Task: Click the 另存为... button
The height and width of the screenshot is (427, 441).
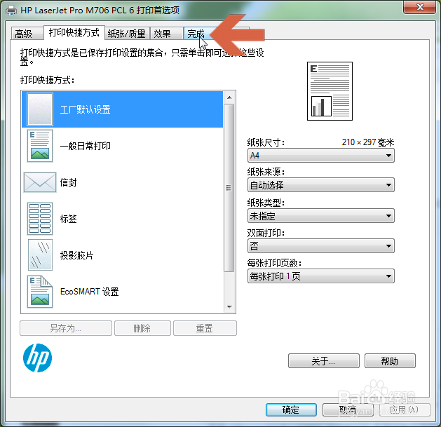Action: pyautogui.click(x=66, y=328)
